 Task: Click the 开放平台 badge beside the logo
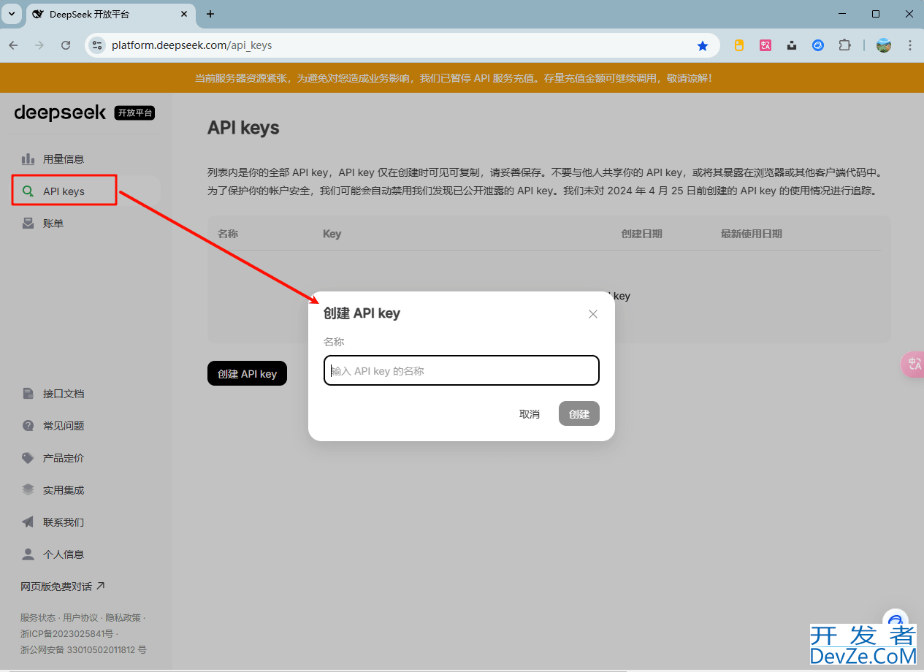135,112
